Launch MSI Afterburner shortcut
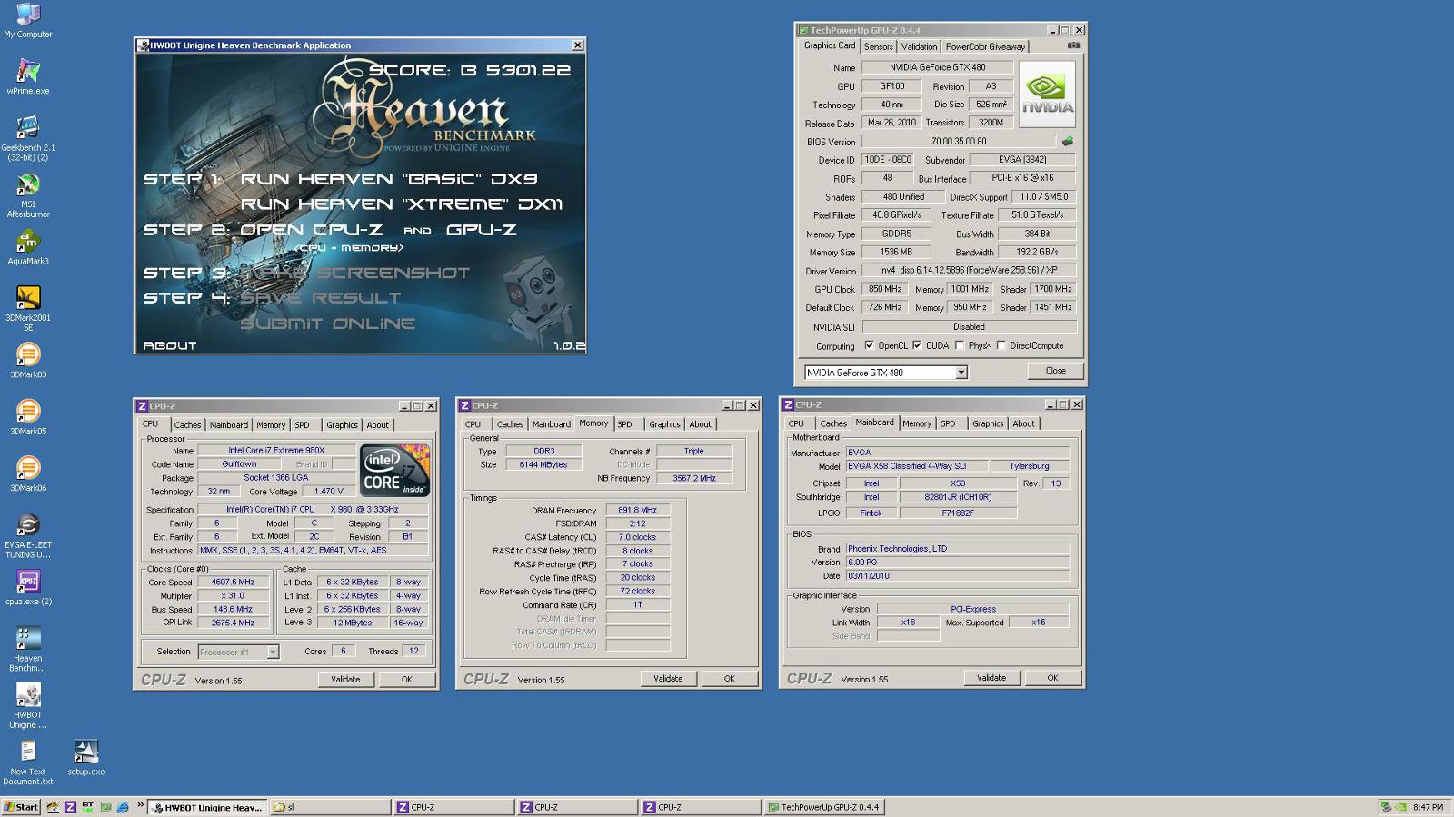Image resolution: width=1454 pixels, height=817 pixels. point(28,195)
